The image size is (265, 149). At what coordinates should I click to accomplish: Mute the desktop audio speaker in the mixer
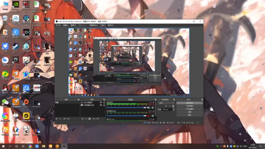click(148, 108)
